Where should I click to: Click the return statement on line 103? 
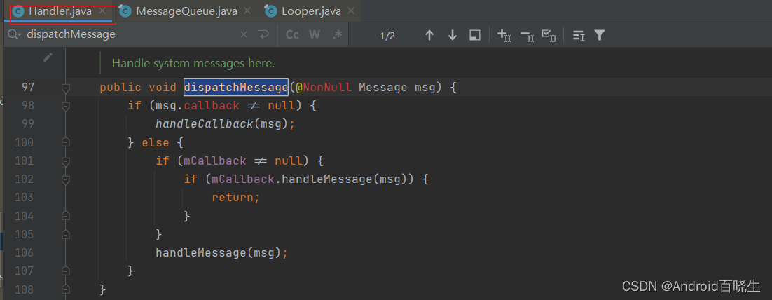(x=235, y=198)
